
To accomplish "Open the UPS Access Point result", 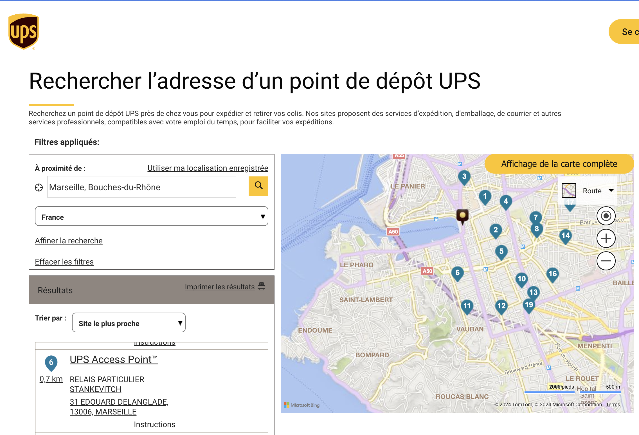I will pos(114,359).
